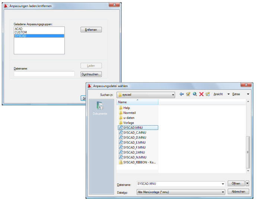Select file SYSCAD_C.MNU
The image size is (257, 202).
[133, 132]
